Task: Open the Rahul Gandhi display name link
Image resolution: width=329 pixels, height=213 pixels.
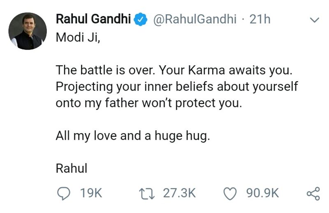Action: point(93,19)
